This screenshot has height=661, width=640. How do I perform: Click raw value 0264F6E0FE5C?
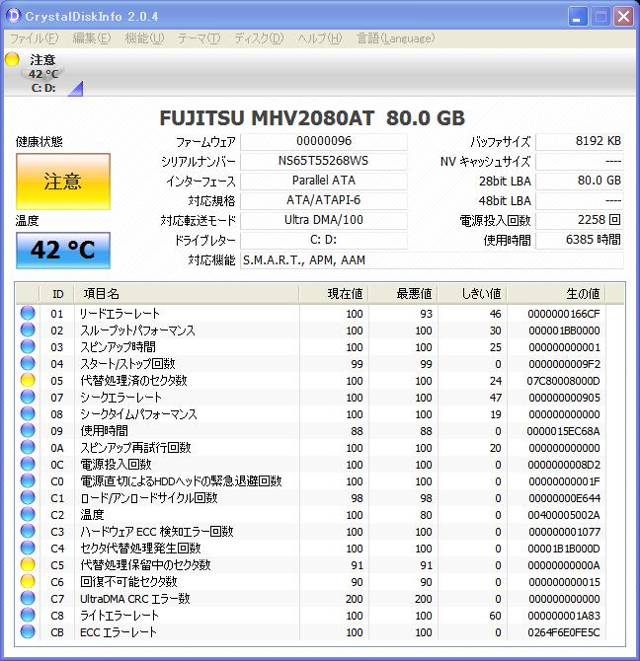pyautogui.click(x=563, y=632)
